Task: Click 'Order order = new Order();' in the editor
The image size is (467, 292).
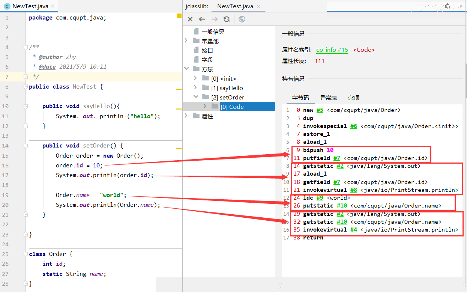Action: (x=99, y=156)
